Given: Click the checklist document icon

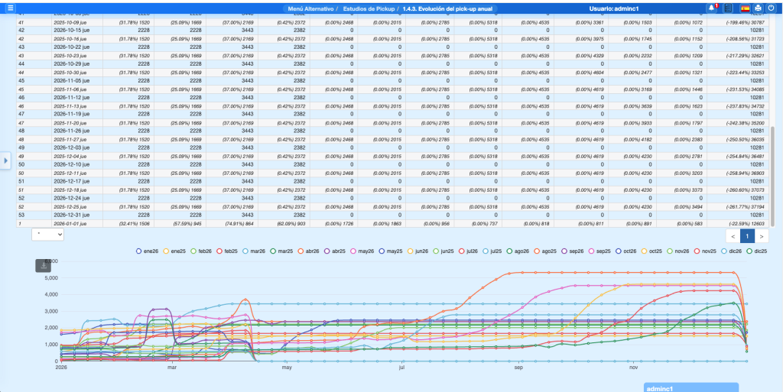Looking at the screenshot, I should 728,8.
